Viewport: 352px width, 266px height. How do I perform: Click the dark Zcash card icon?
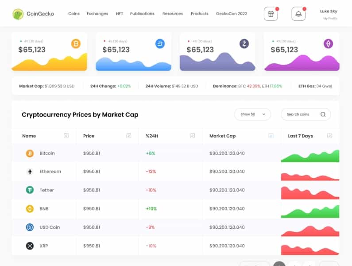244,43
